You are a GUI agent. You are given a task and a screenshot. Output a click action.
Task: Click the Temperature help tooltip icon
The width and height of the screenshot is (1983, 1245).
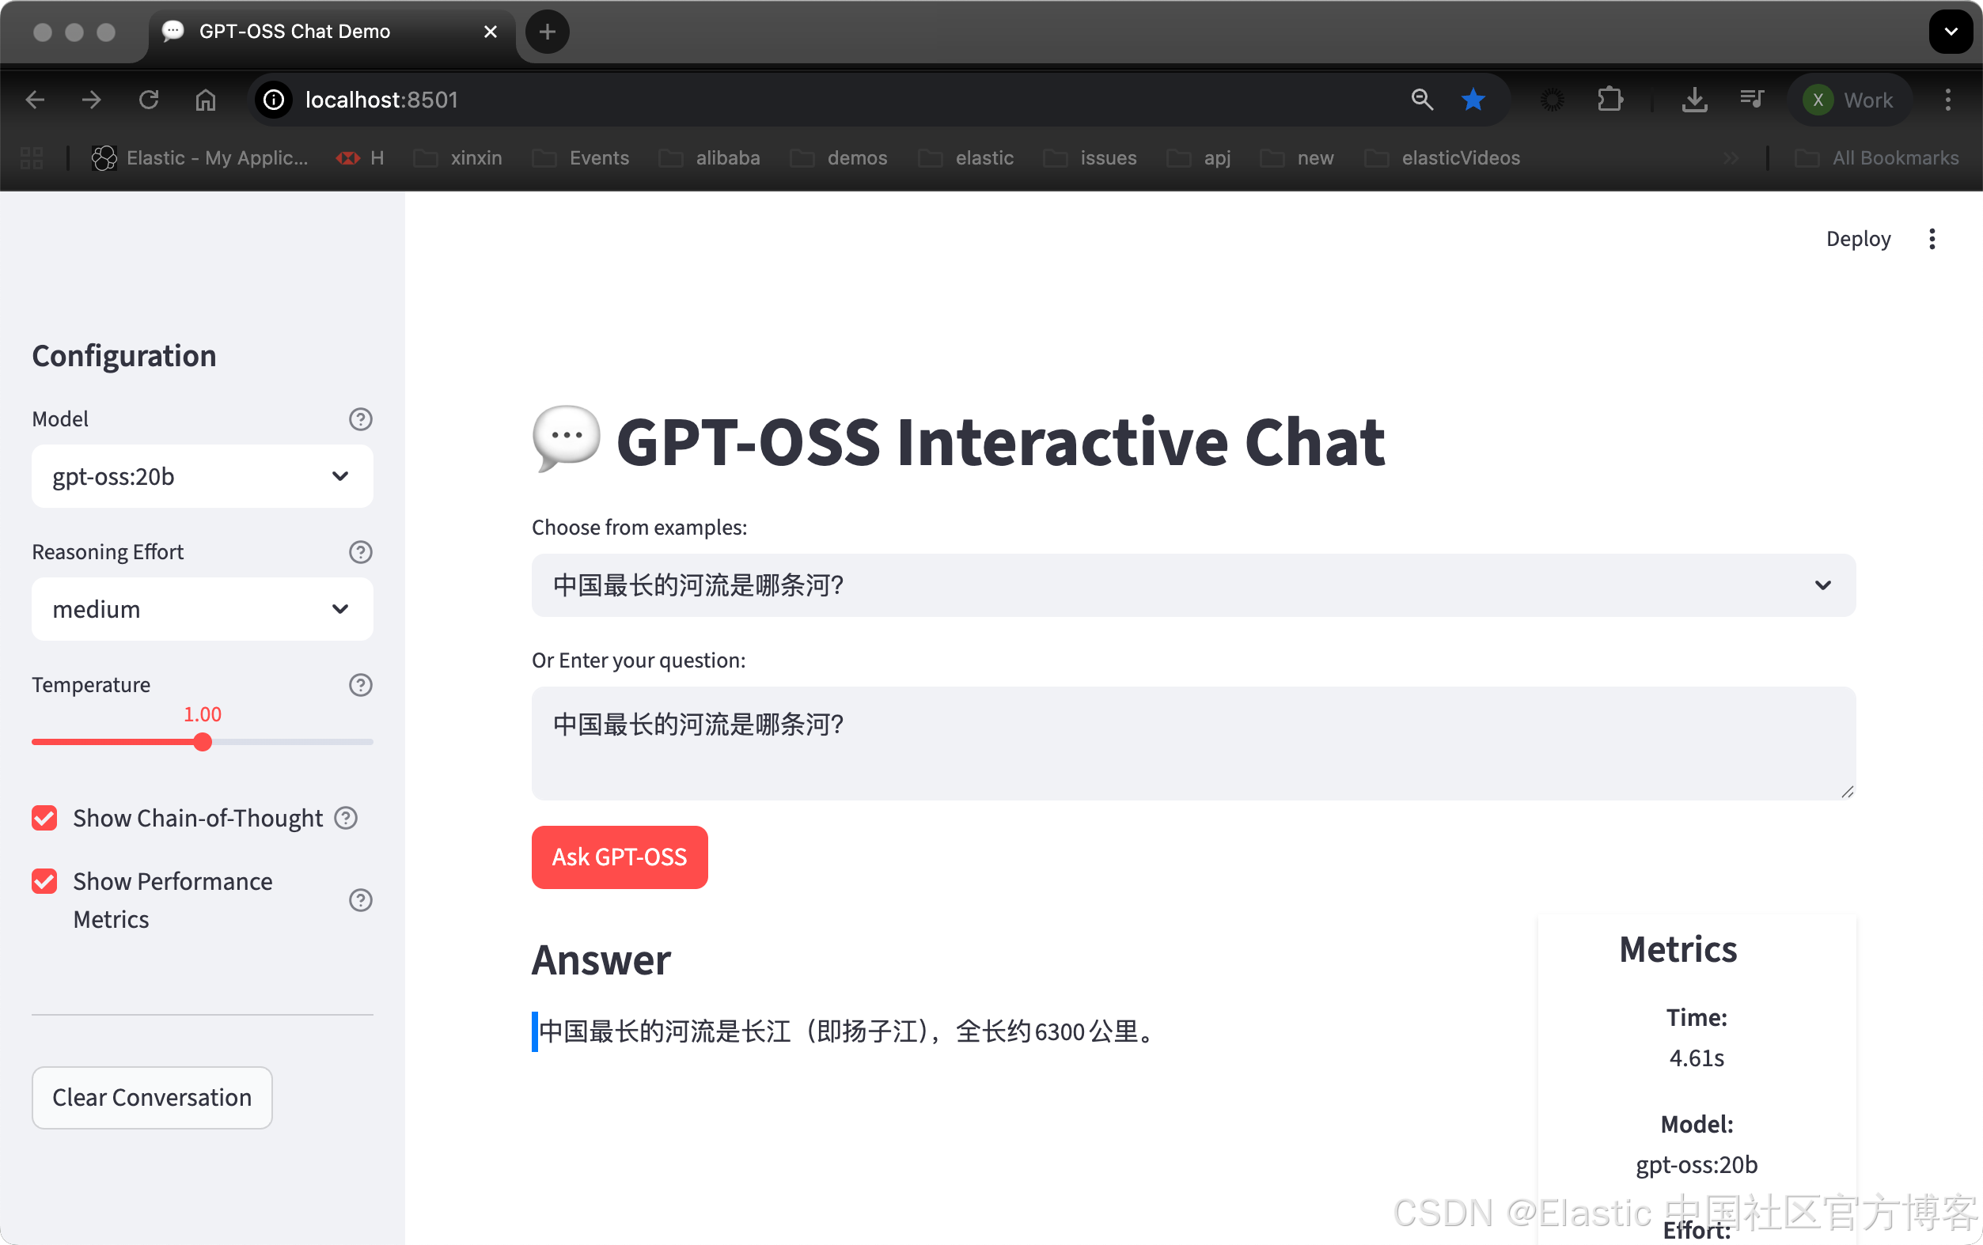click(x=360, y=684)
